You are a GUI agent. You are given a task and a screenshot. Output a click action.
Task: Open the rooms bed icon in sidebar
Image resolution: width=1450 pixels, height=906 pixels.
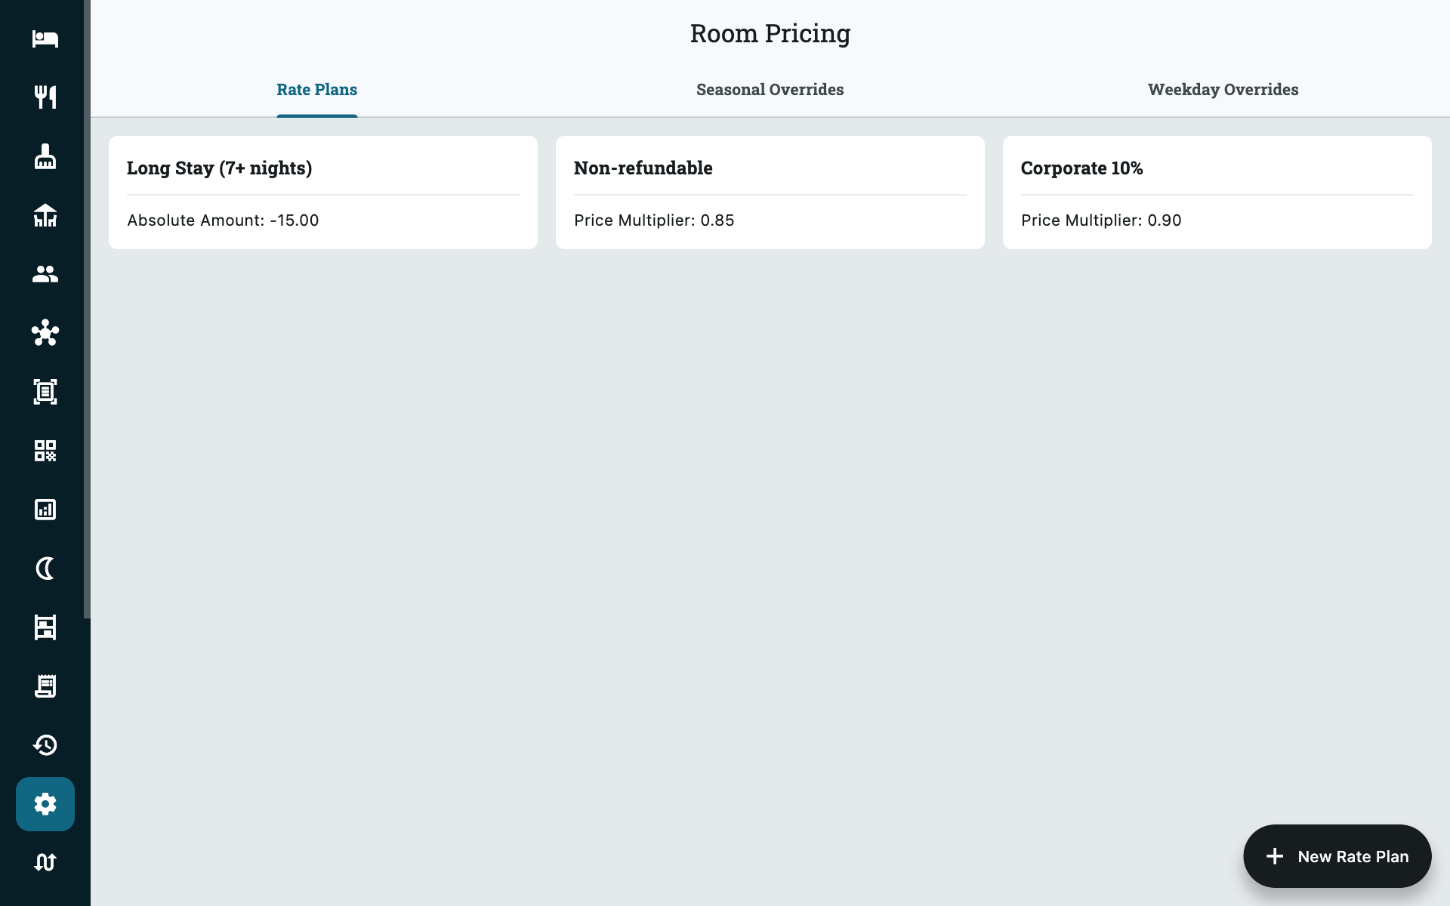45,39
